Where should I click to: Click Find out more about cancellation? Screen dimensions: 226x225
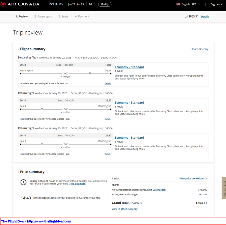tap(78, 184)
